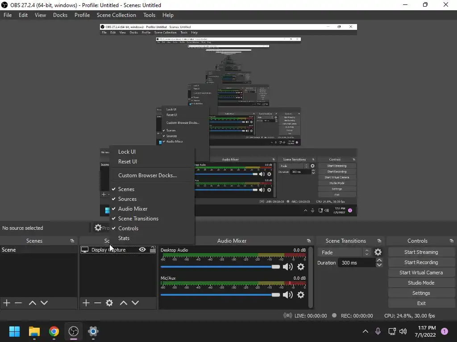Viewport: 457px width, 342px height.
Task: Click Start Recording button
Action: coord(421,262)
